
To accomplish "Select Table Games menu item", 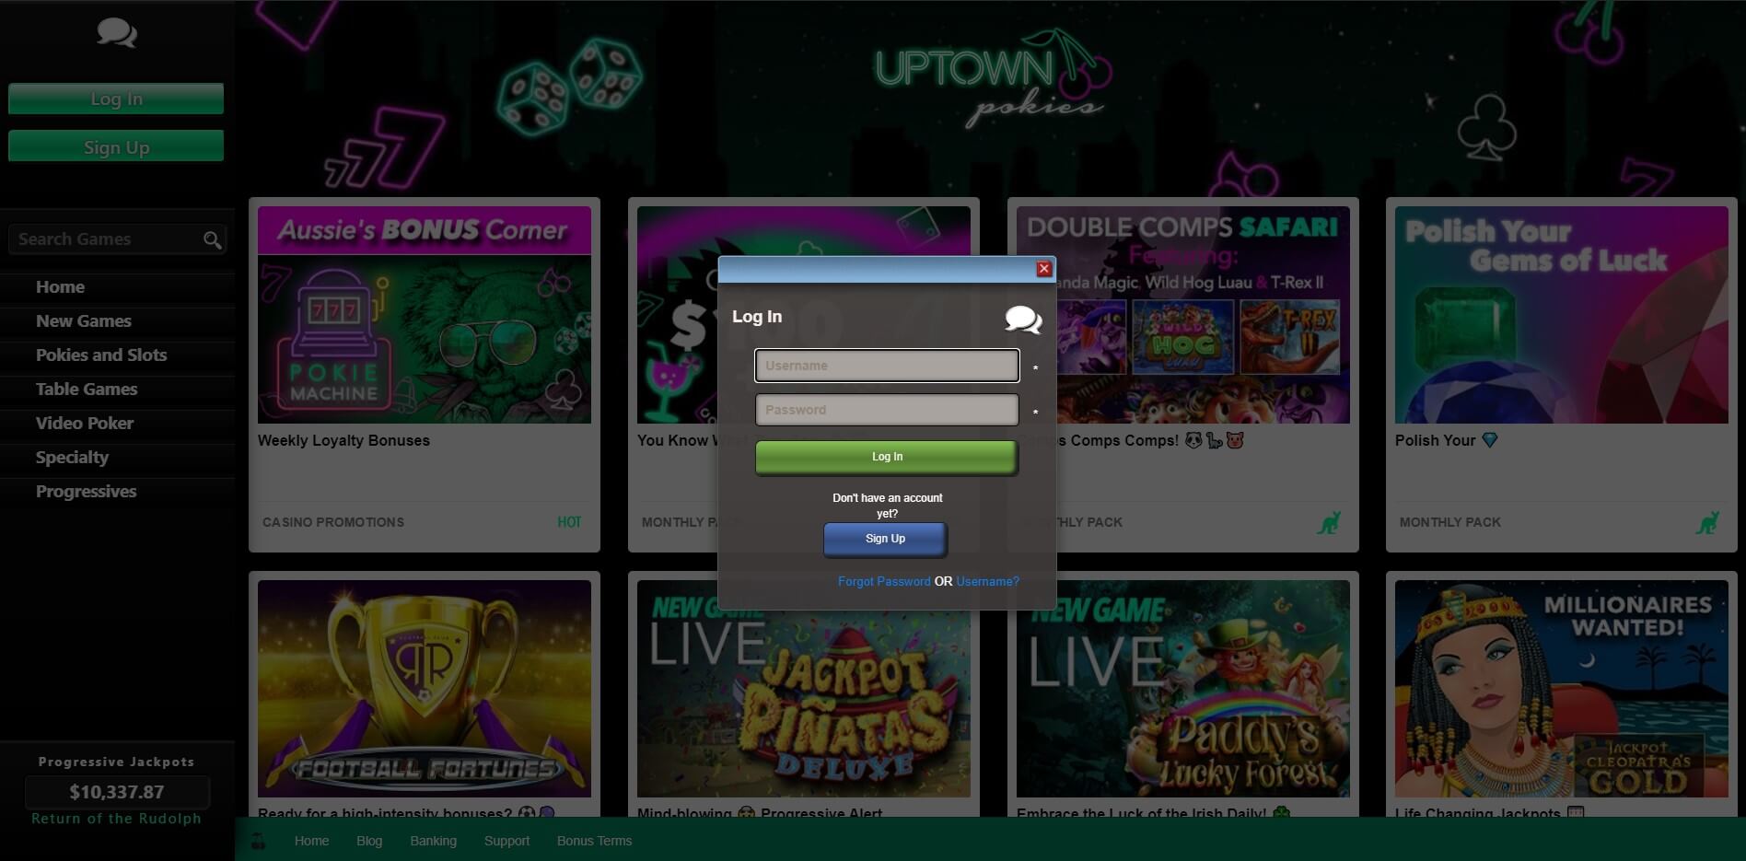I will tap(87, 390).
